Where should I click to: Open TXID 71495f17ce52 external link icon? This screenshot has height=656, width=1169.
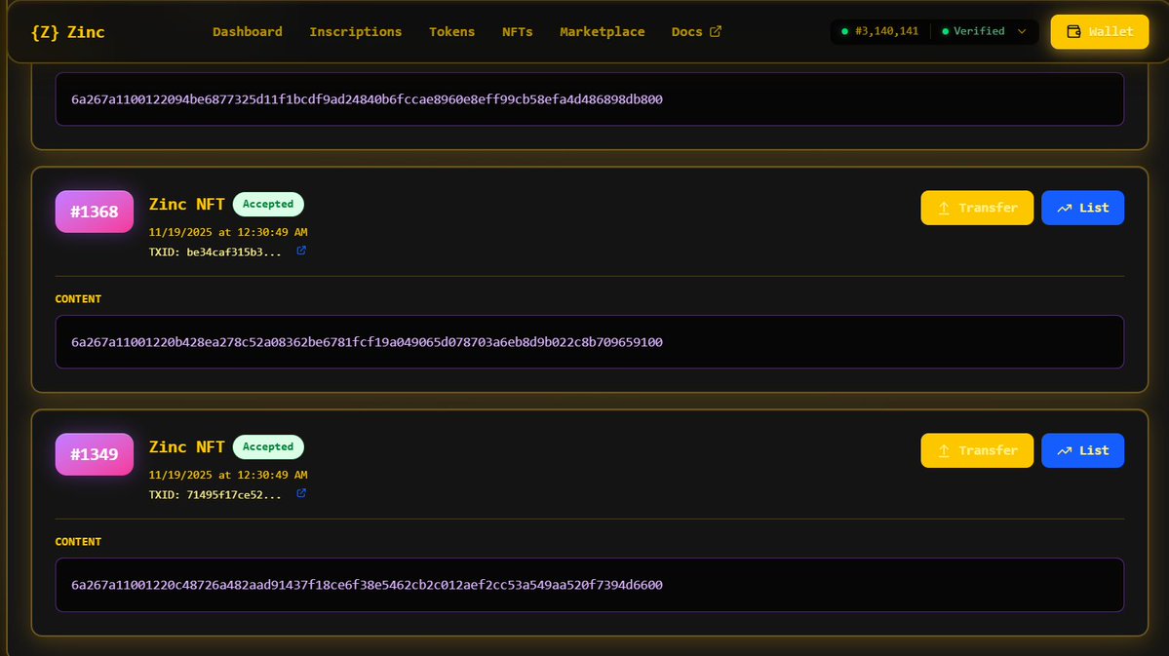coord(300,493)
